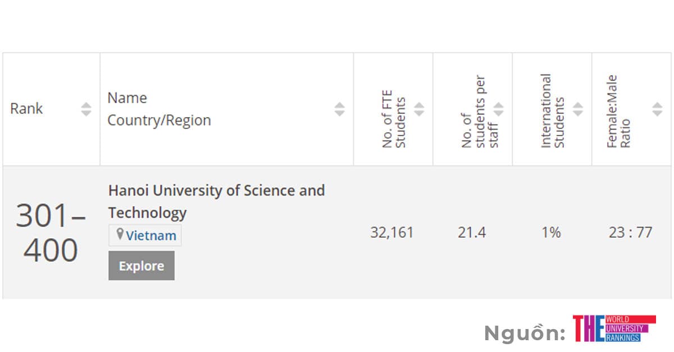
Task: Open Hanoi University of Science and Technology link
Action: tap(216, 201)
